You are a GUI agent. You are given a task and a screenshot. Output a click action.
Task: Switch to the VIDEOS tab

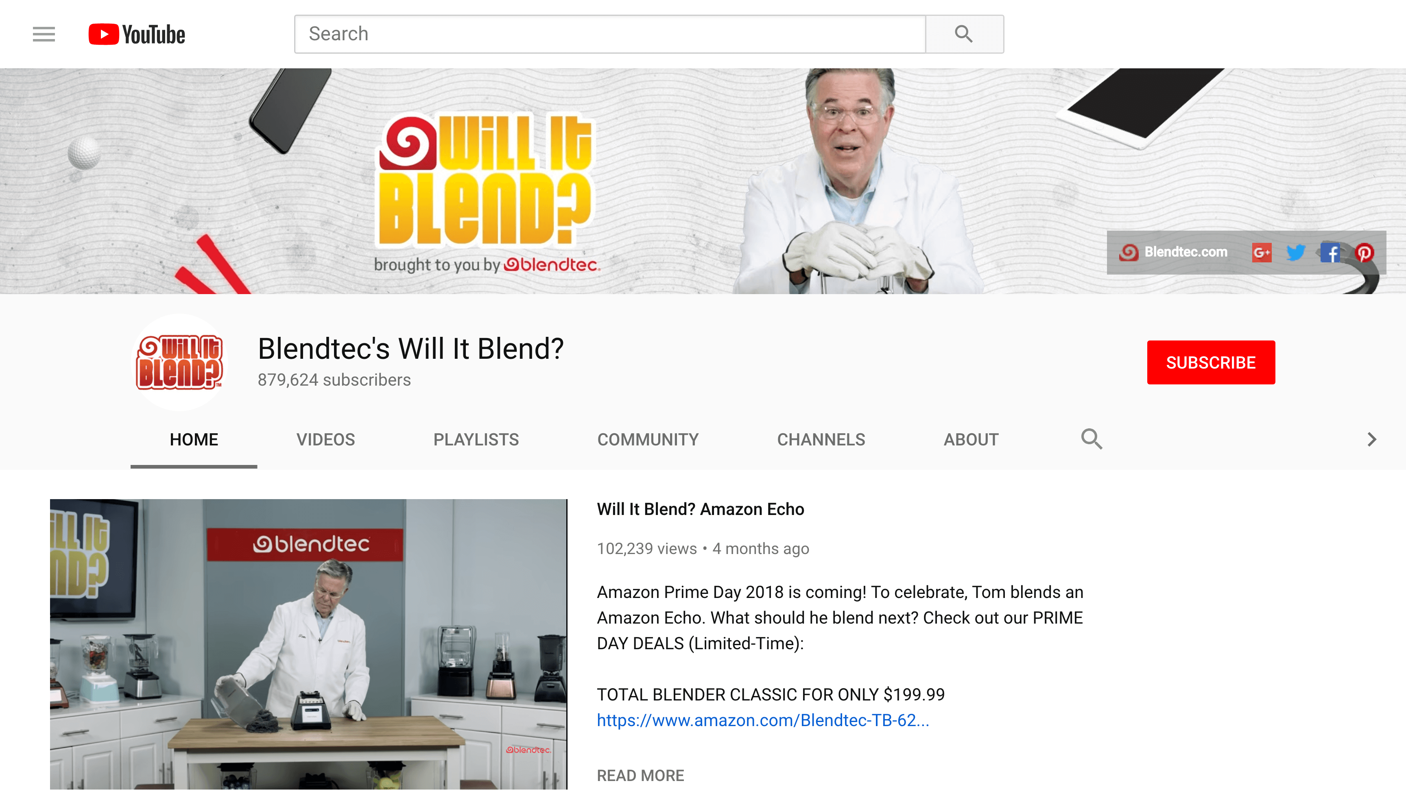pos(325,439)
